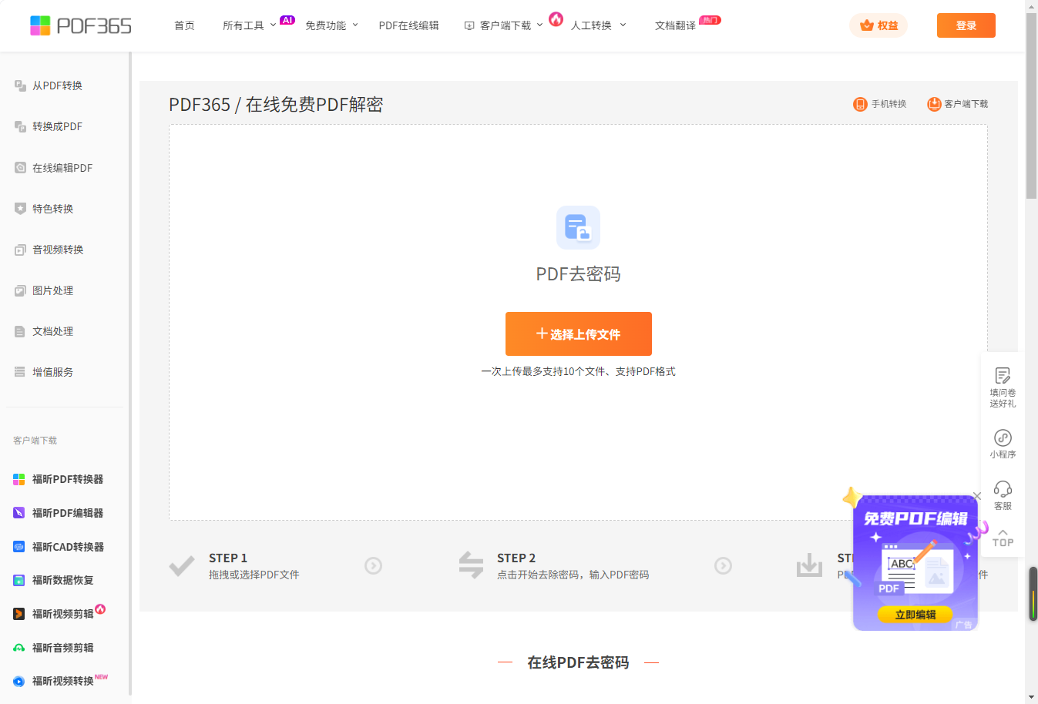
Task: Open the 手机转换 mobile convert icon
Action: pyautogui.click(x=860, y=104)
